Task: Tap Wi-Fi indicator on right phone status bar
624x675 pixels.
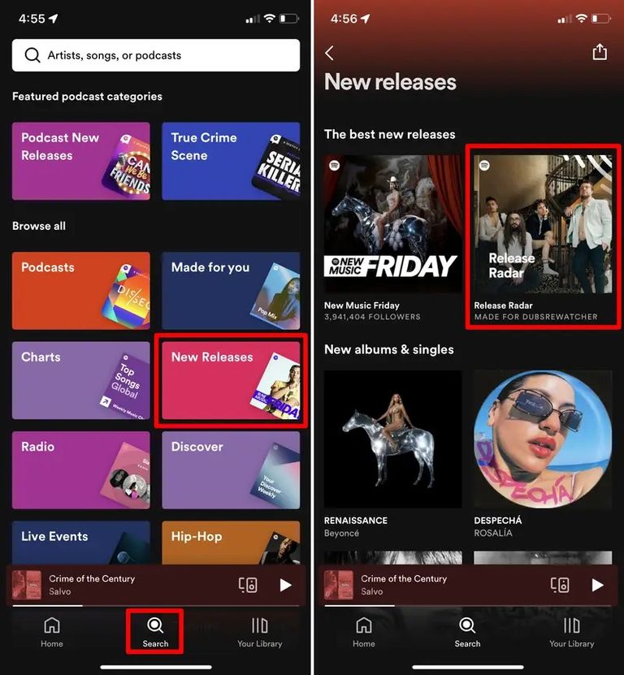Action: tap(582, 19)
